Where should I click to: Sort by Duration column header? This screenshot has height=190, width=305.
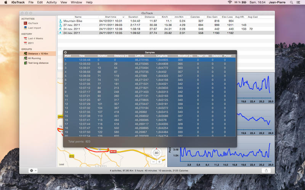(x=133, y=17)
